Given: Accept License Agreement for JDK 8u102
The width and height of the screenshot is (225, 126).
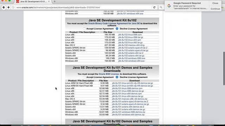Looking at the screenshot, I should 84,29.
